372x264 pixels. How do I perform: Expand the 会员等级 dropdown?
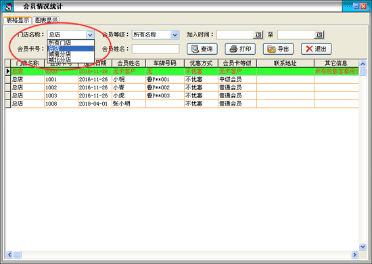click(x=175, y=35)
